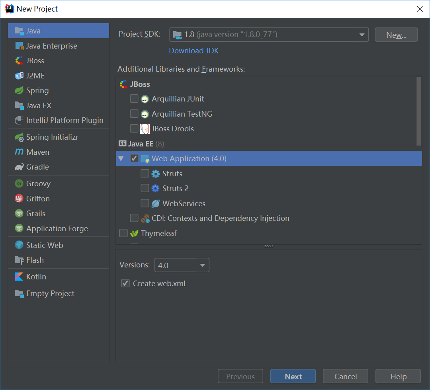Click the Spring leaf icon
The image size is (430, 390).
19,90
